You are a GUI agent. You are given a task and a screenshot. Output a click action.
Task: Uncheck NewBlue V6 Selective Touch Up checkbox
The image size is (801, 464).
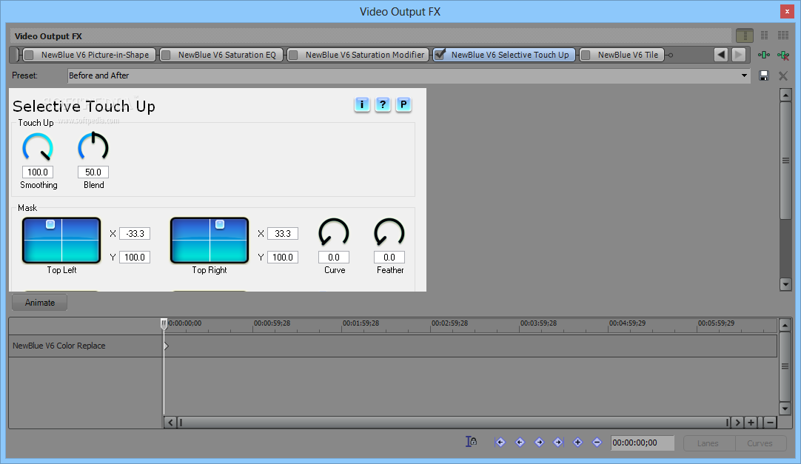(439, 54)
